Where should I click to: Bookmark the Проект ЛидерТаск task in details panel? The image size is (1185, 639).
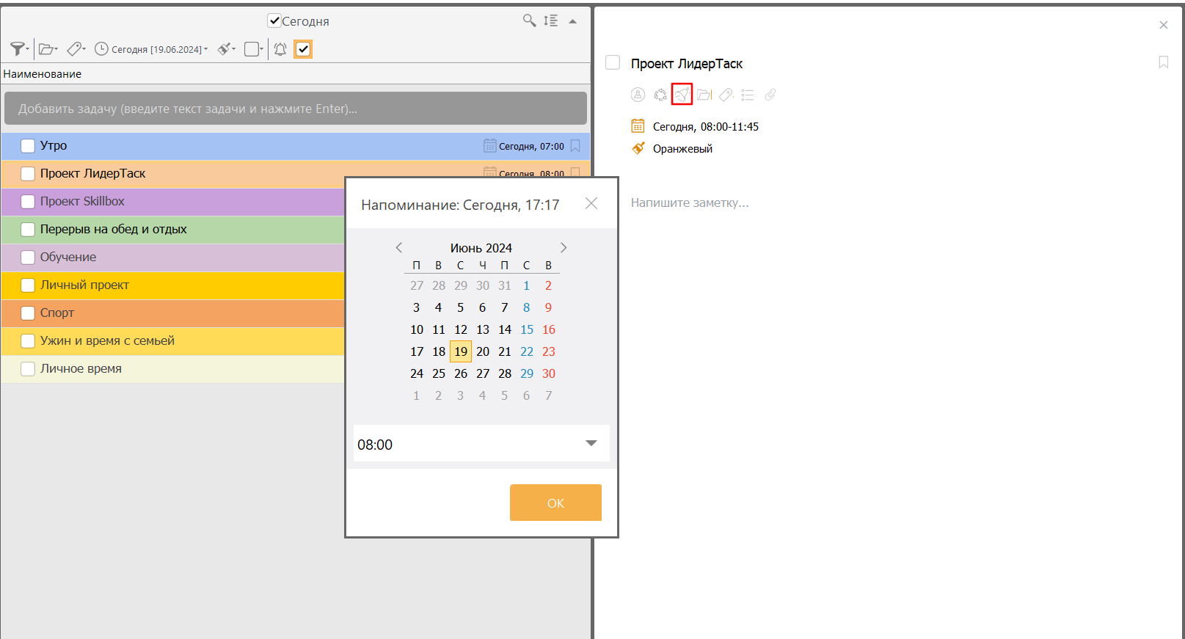[1163, 62]
